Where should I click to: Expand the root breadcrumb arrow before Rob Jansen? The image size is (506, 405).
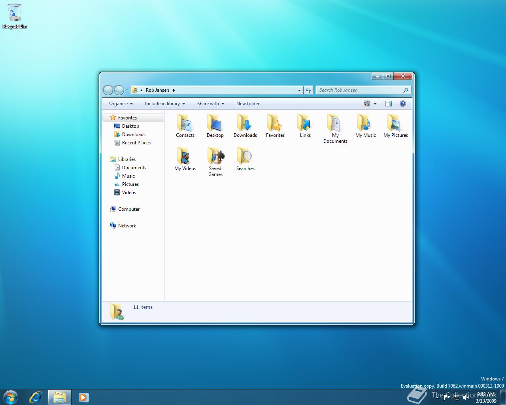(142, 90)
